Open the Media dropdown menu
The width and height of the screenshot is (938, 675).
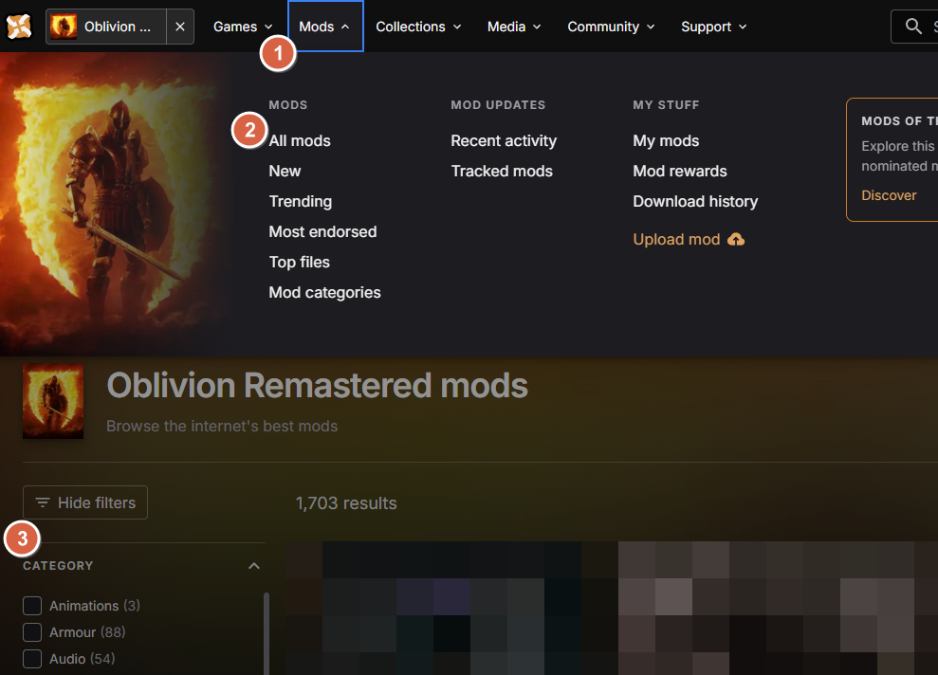click(x=514, y=27)
